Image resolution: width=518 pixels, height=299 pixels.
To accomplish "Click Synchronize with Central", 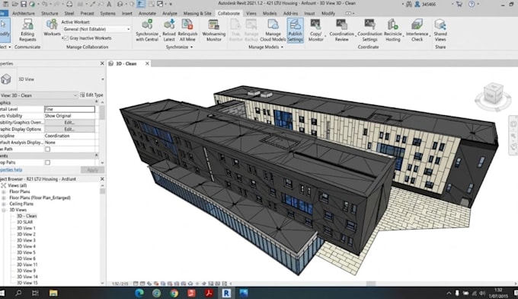I will tap(147, 30).
